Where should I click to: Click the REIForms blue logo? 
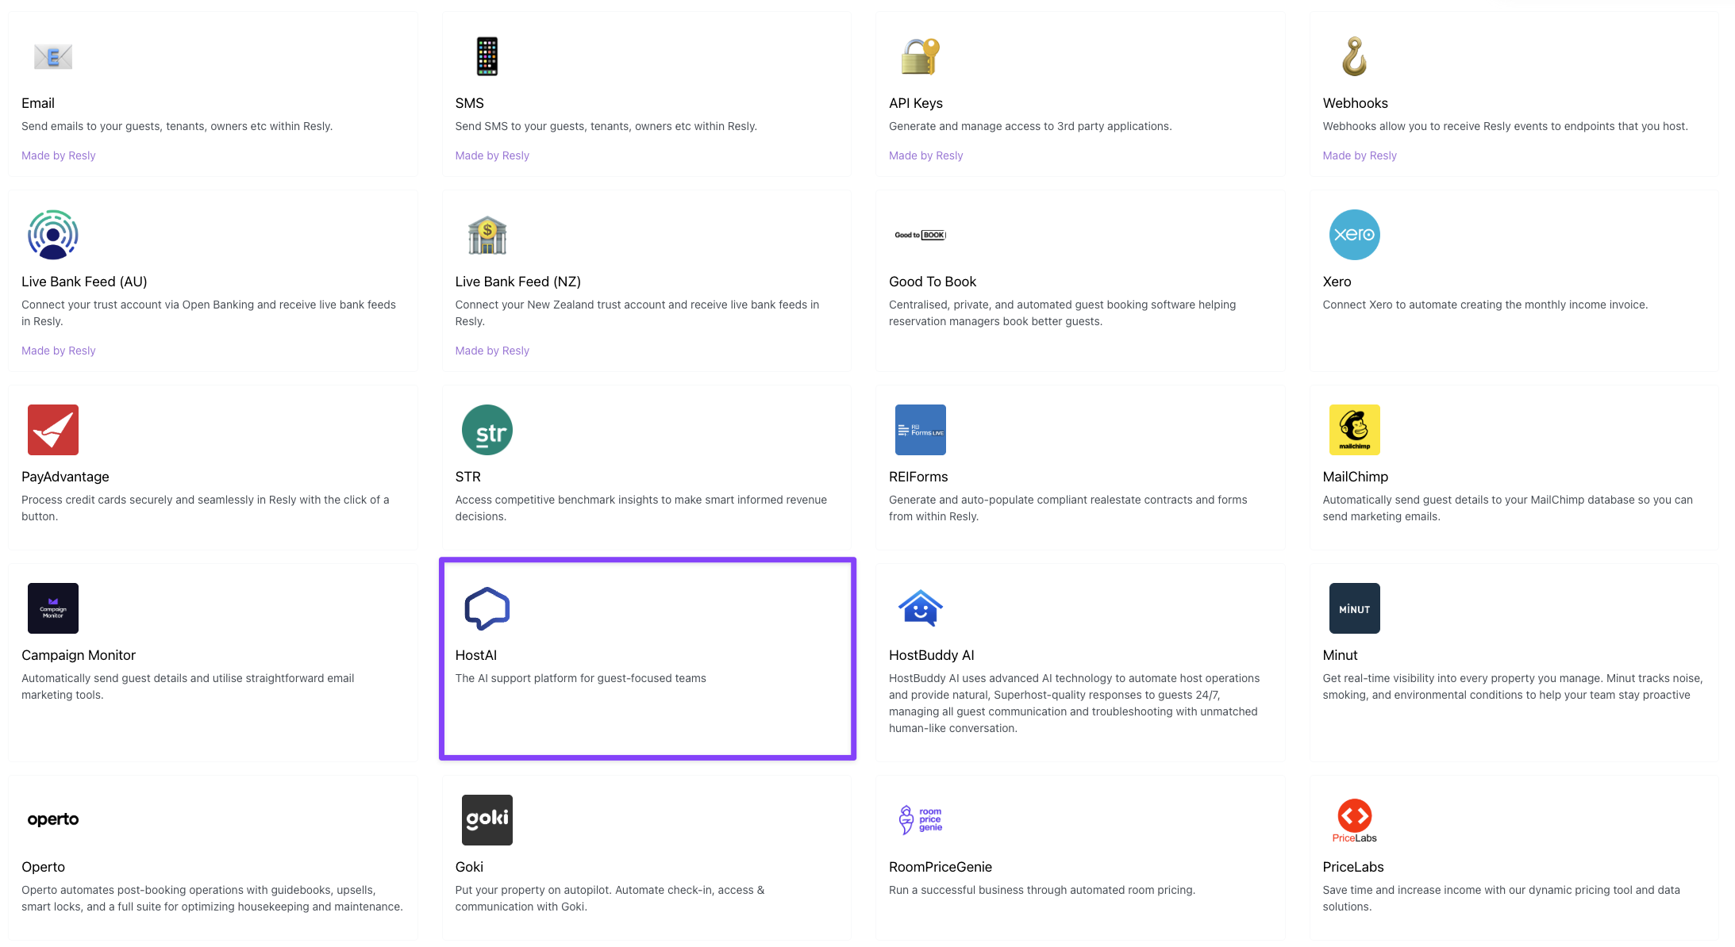(920, 430)
